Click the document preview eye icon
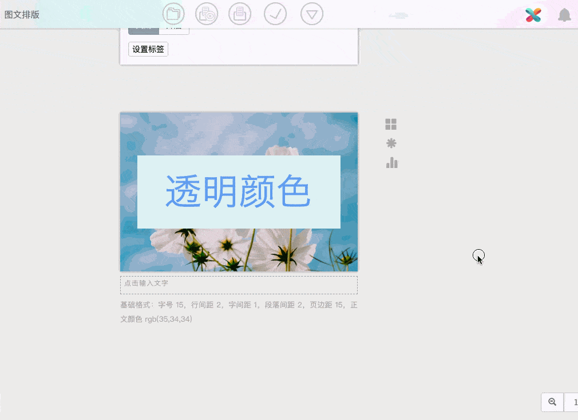The image size is (578, 420). point(207,14)
